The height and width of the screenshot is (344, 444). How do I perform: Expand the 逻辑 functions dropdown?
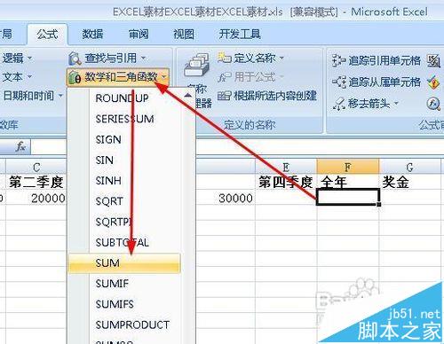[16, 59]
